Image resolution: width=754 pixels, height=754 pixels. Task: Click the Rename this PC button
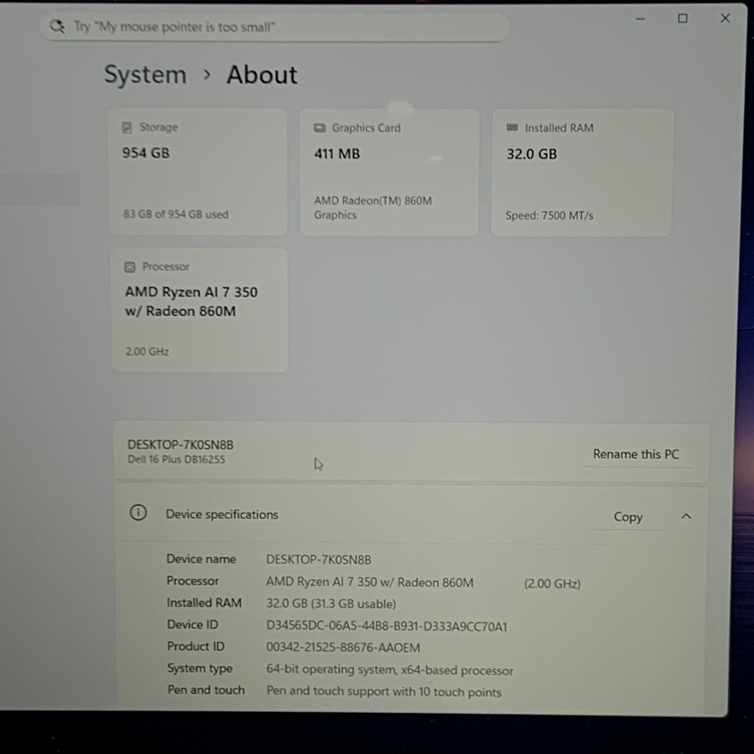point(636,454)
